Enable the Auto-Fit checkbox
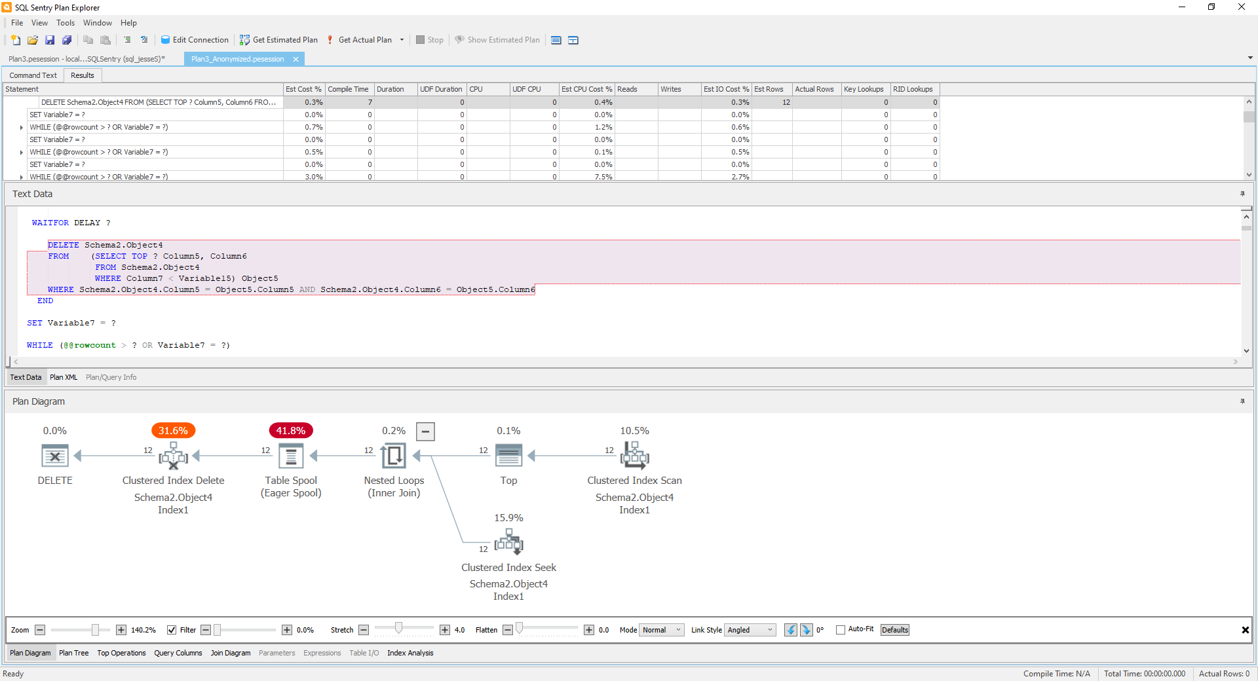 coord(839,630)
